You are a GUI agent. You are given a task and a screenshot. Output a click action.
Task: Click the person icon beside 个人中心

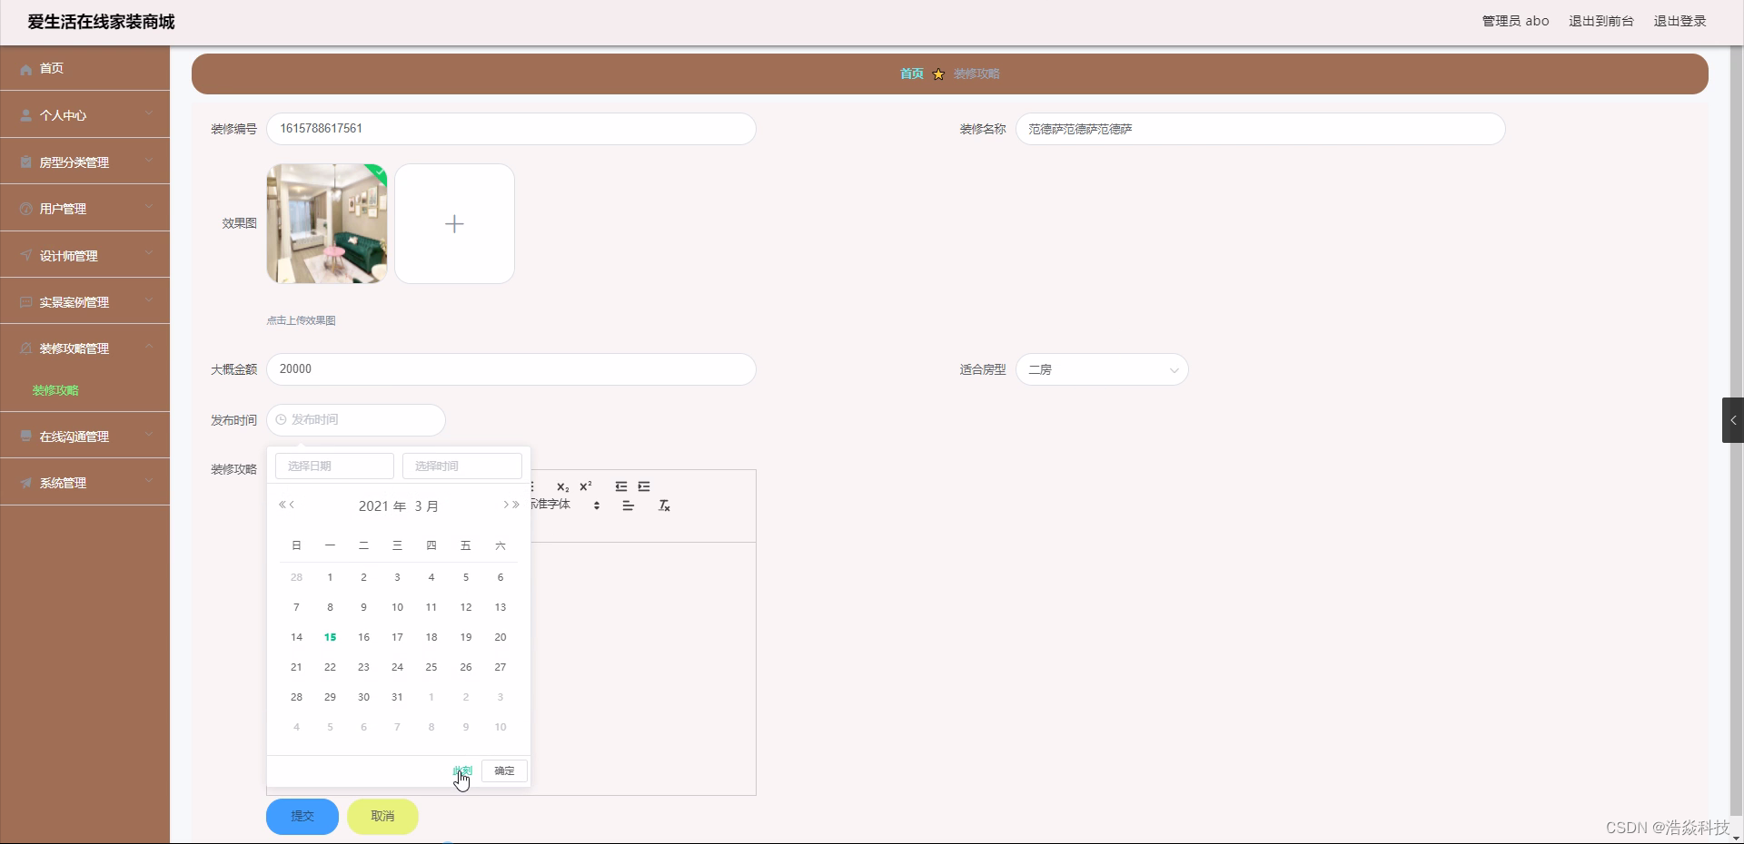point(25,116)
